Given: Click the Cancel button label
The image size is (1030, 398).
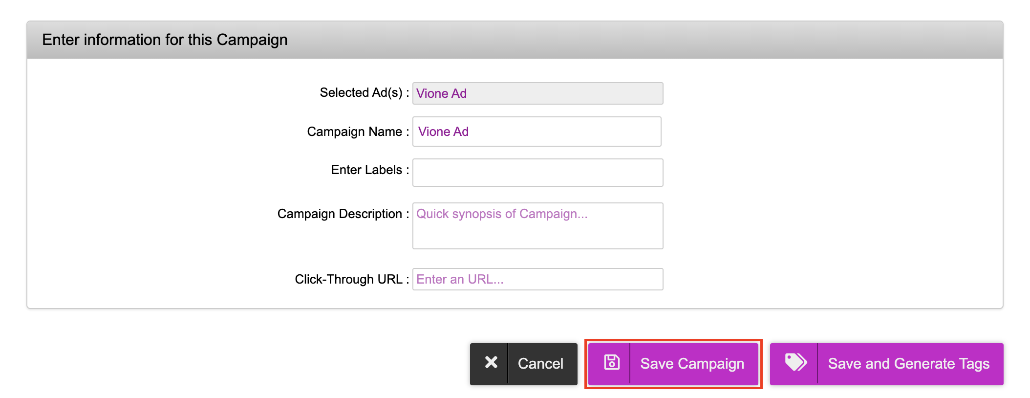Looking at the screenshot, I should tap(540, 364).
